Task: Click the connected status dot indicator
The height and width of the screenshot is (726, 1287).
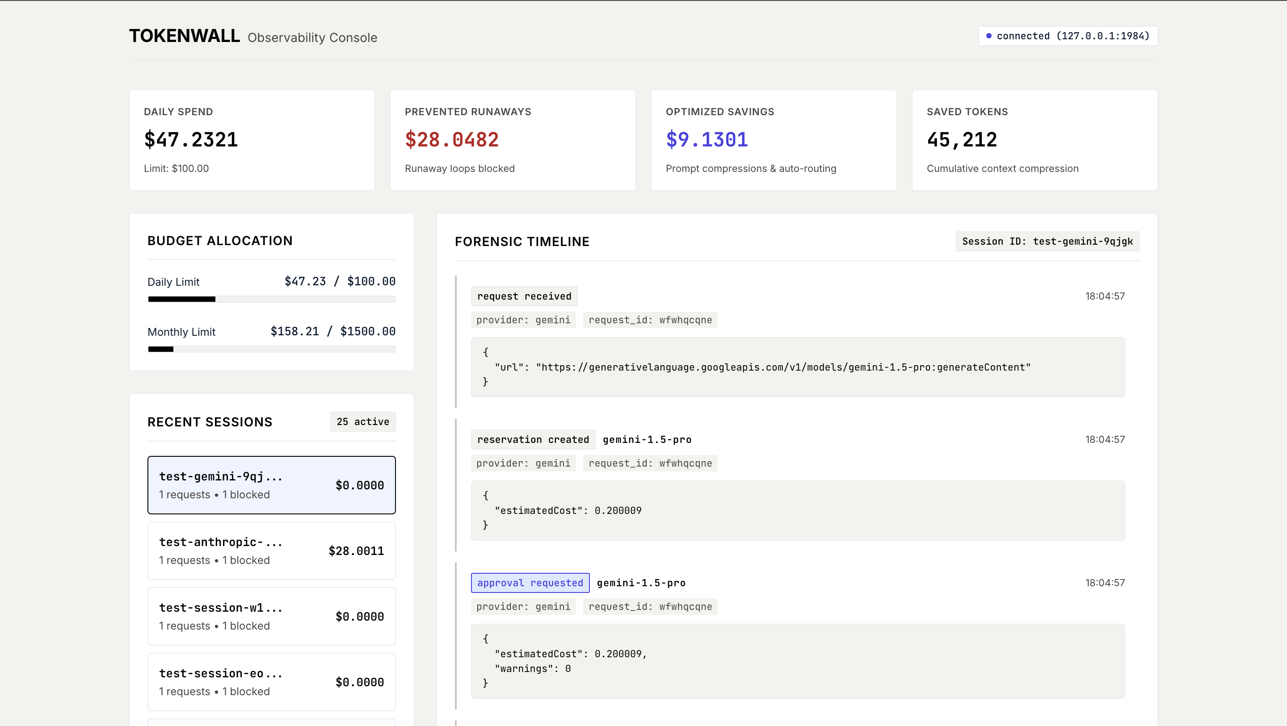Action: 989,36
